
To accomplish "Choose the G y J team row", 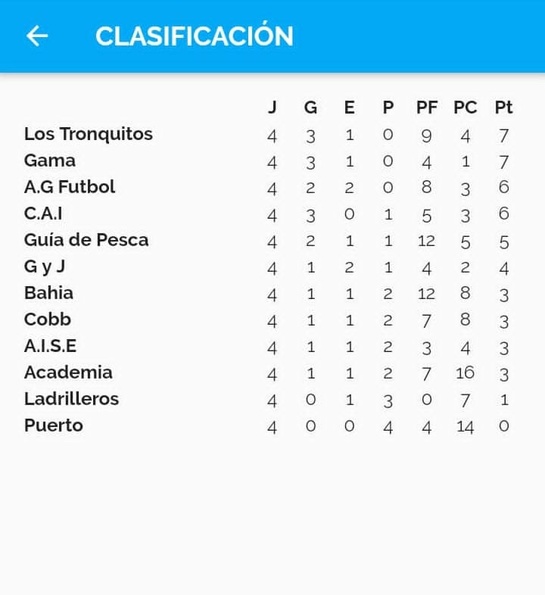I will coord(45,266).
